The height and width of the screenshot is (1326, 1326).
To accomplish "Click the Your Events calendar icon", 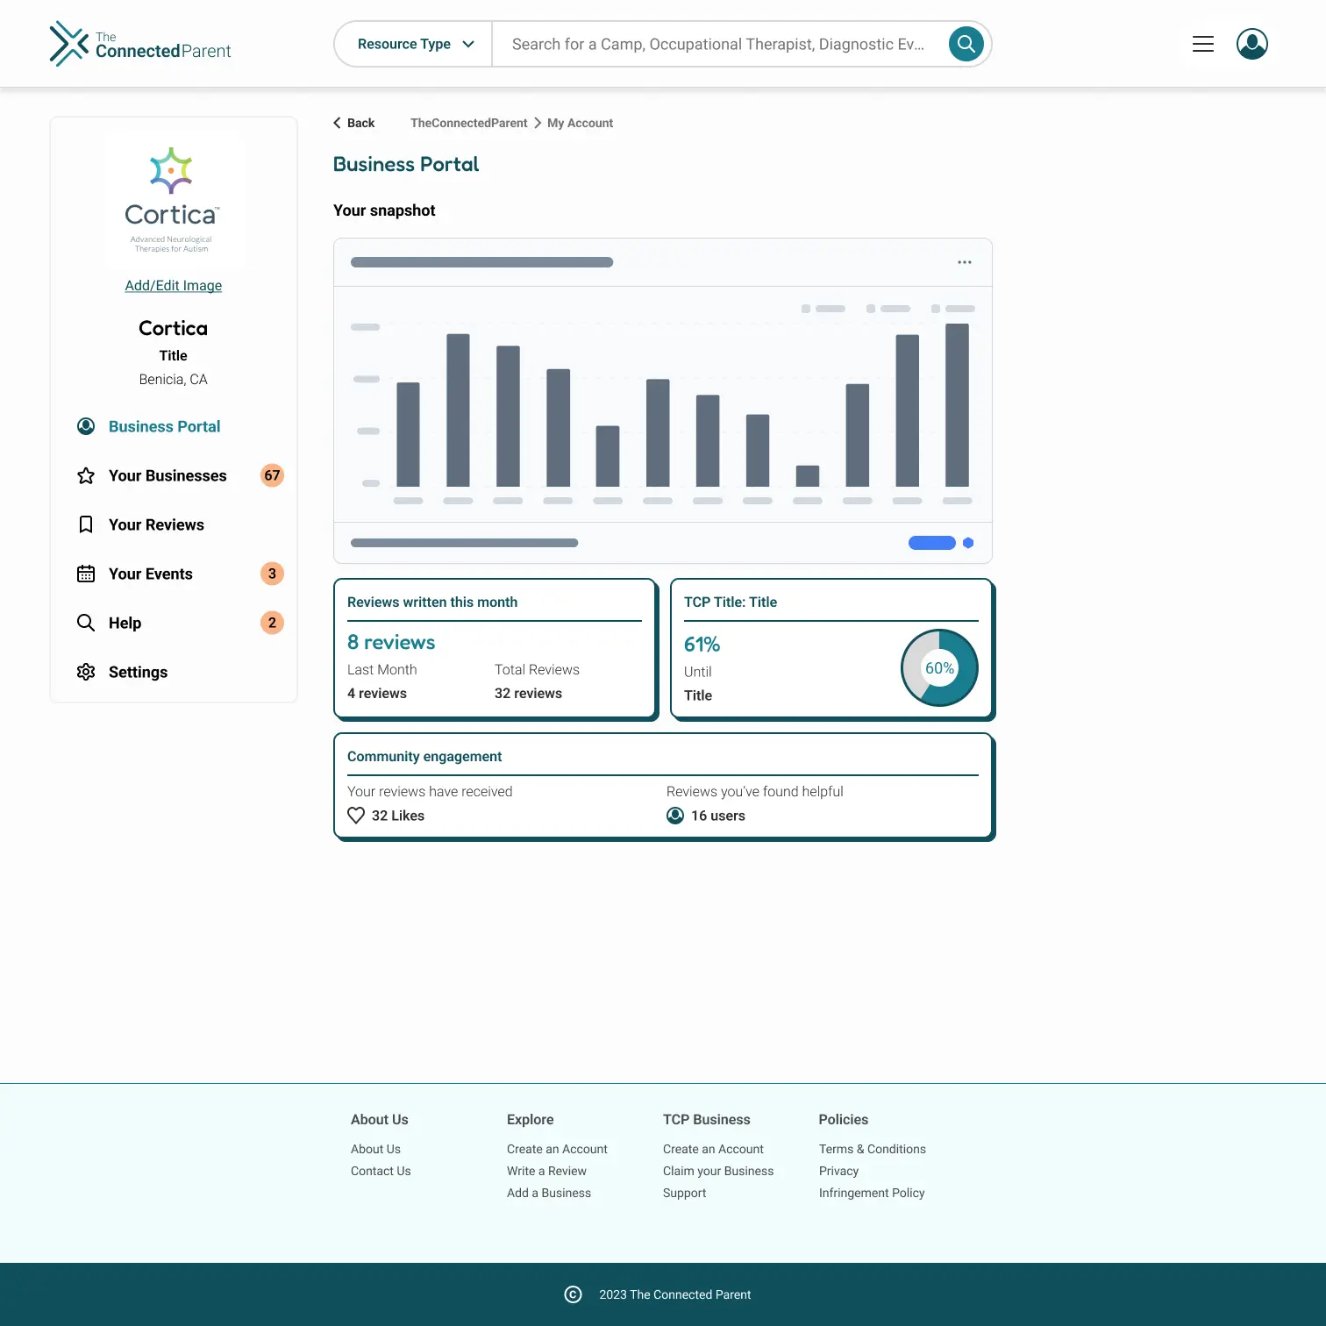I will click(x=85, y=574).
